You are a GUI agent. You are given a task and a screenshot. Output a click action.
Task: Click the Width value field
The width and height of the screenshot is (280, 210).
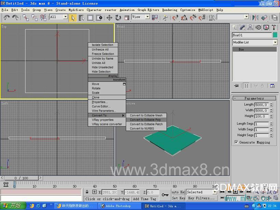coord(261,110)
